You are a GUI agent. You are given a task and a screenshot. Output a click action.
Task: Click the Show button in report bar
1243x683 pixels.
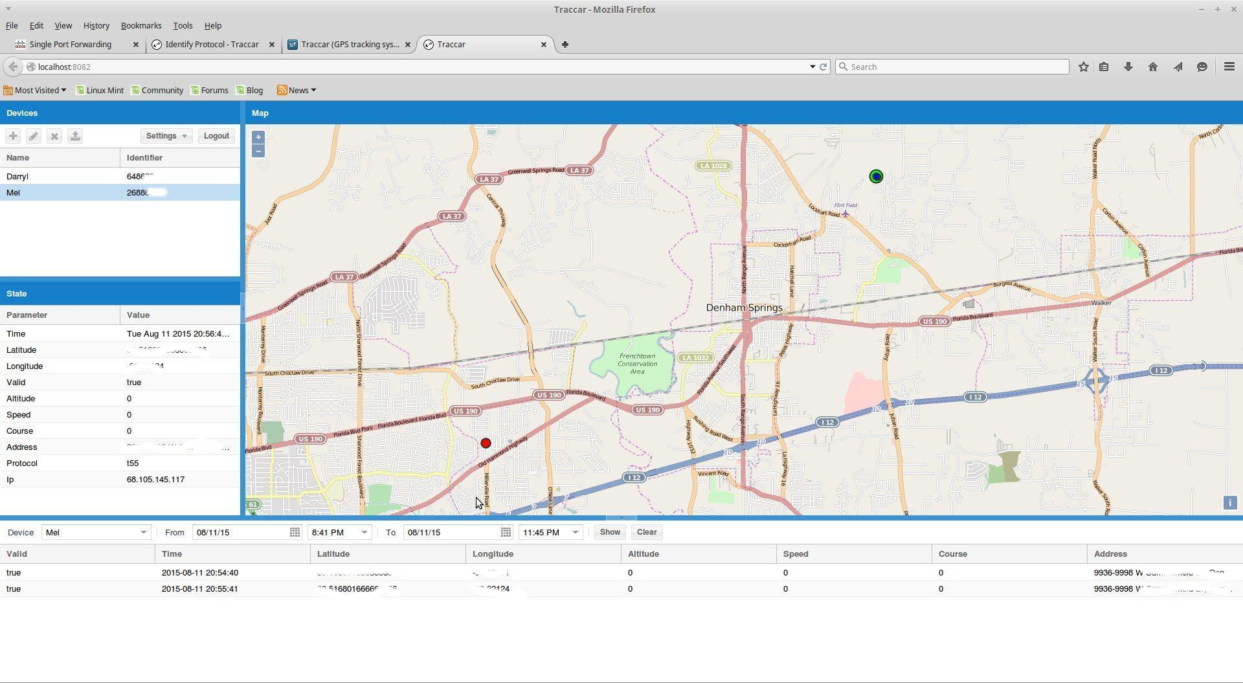pyautogui.click(x=610, y=532)
